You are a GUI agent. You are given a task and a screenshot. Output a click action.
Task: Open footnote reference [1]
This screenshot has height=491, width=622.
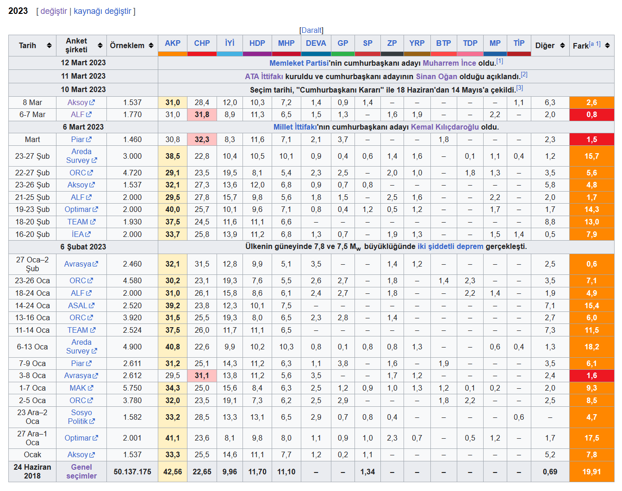point(500,61)
